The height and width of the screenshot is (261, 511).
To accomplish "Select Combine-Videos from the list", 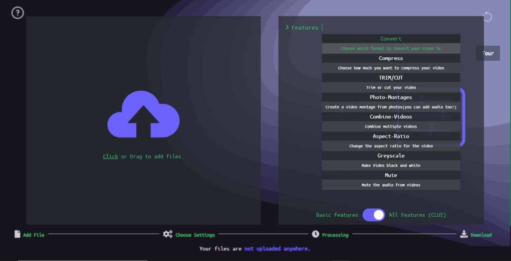I will point(391,117).
